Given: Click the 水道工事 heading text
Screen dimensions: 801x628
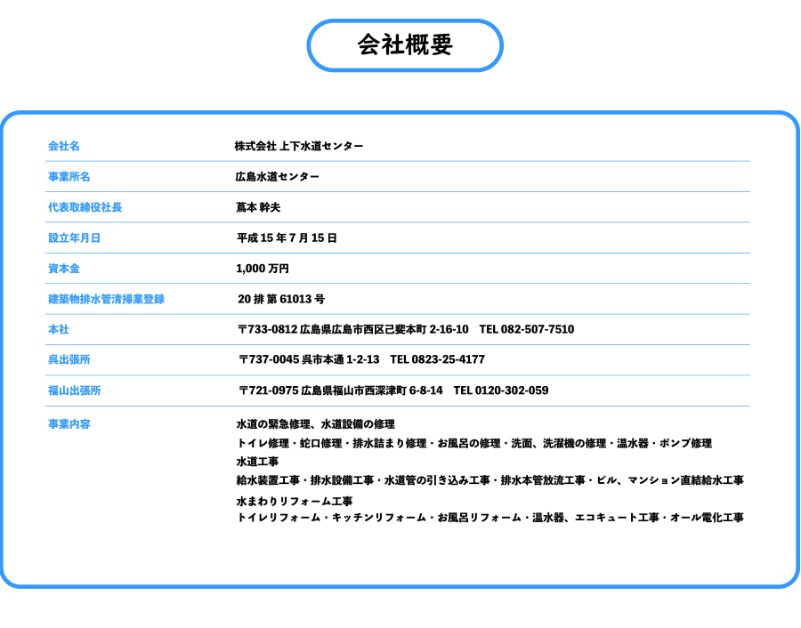Looking at the screenshot, I should [x=257, y=462].
